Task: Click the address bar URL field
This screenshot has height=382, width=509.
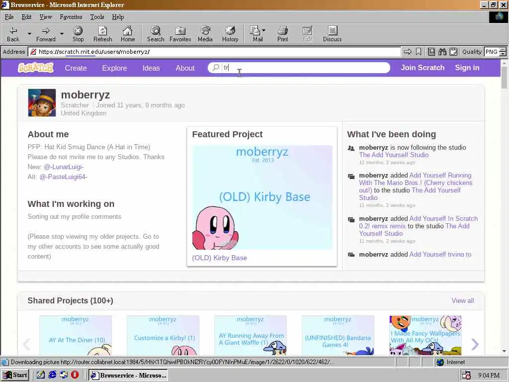Action: point(214,52)
